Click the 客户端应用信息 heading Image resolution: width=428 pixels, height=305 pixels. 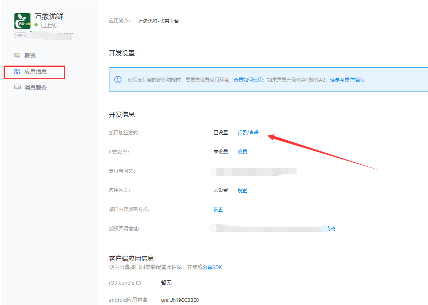pos(131,258)
